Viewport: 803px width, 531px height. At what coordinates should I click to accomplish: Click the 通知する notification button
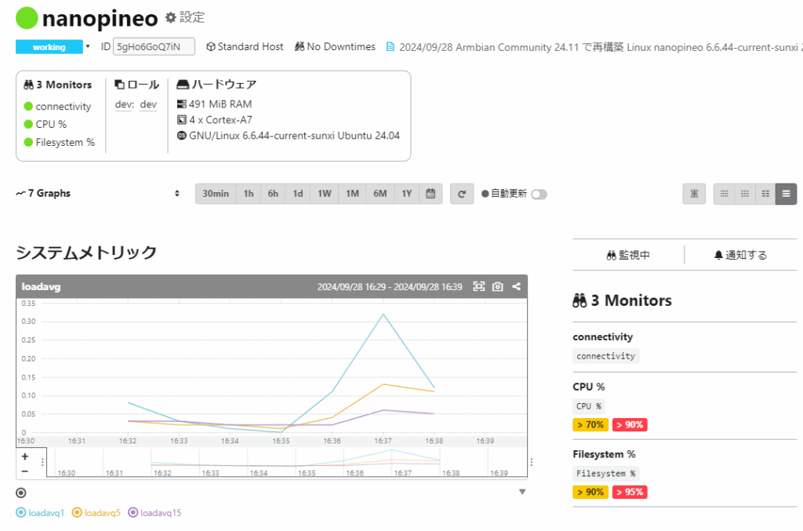pyautogui.click(x=740, y=255)
